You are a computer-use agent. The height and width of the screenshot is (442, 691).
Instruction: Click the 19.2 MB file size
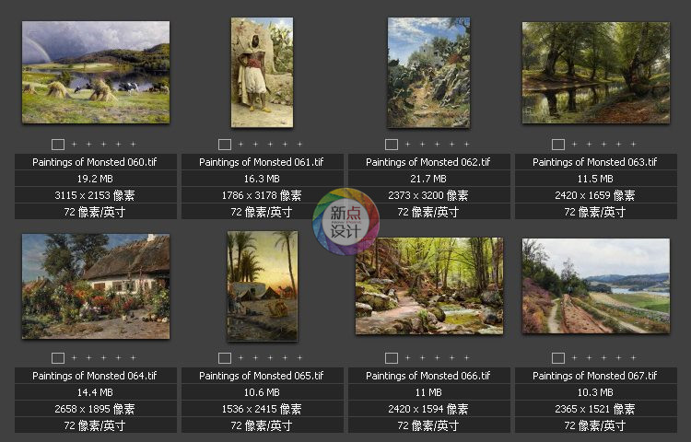(x=95, y=179)
